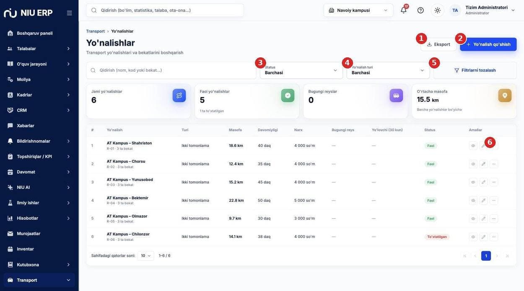
Task: Focus the route search box (nom, kod yoki bekat)
Action: click(x=171, y=70)
